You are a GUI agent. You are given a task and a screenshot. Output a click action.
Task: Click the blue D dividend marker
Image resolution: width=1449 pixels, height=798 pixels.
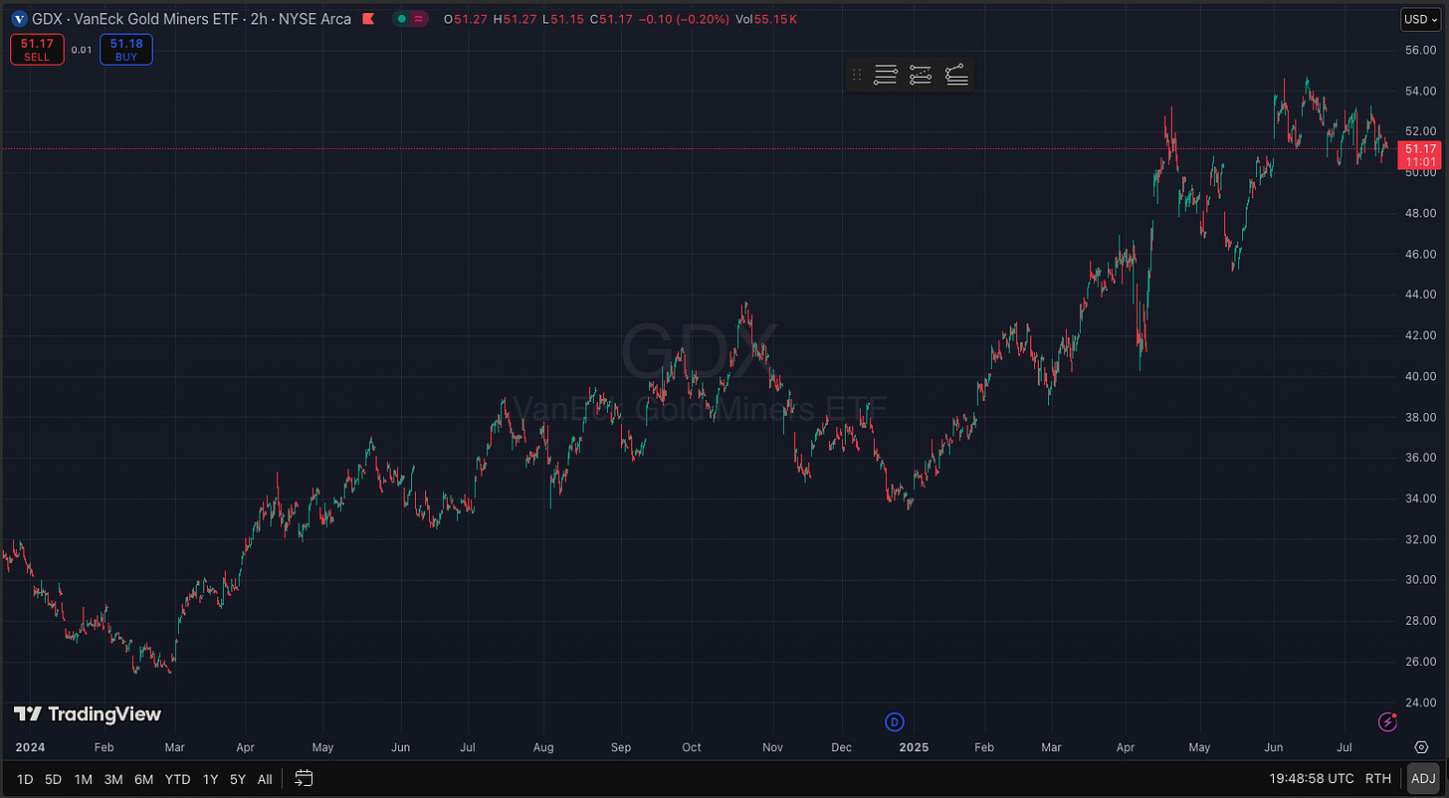(x=895, y=721)
